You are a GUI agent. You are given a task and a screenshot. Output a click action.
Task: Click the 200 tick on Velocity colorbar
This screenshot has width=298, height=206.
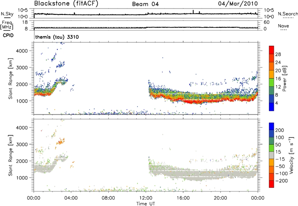click(x=280, y=130)
